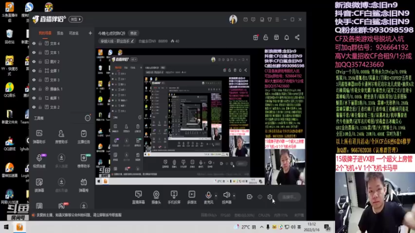
Task: Open the 弹幕助手 tool in the toolbox
Action: (39, 136)
